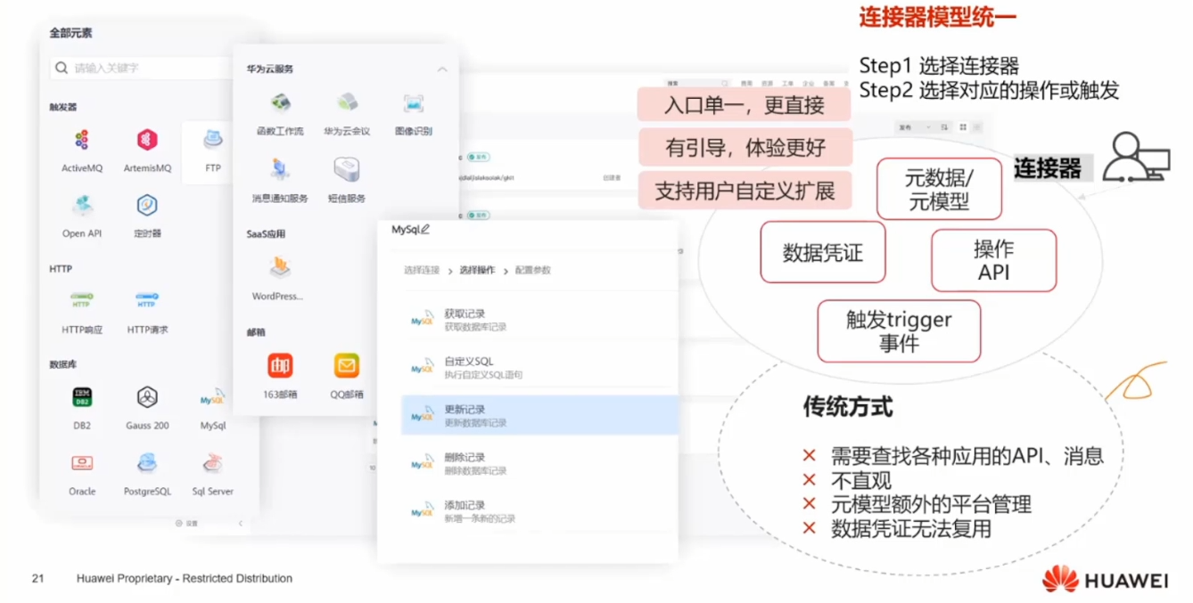The width and height of the screenshot is (1193, 603).
Task: Click the 支持用户自定义扩展 label
Action: coord(745,191)
